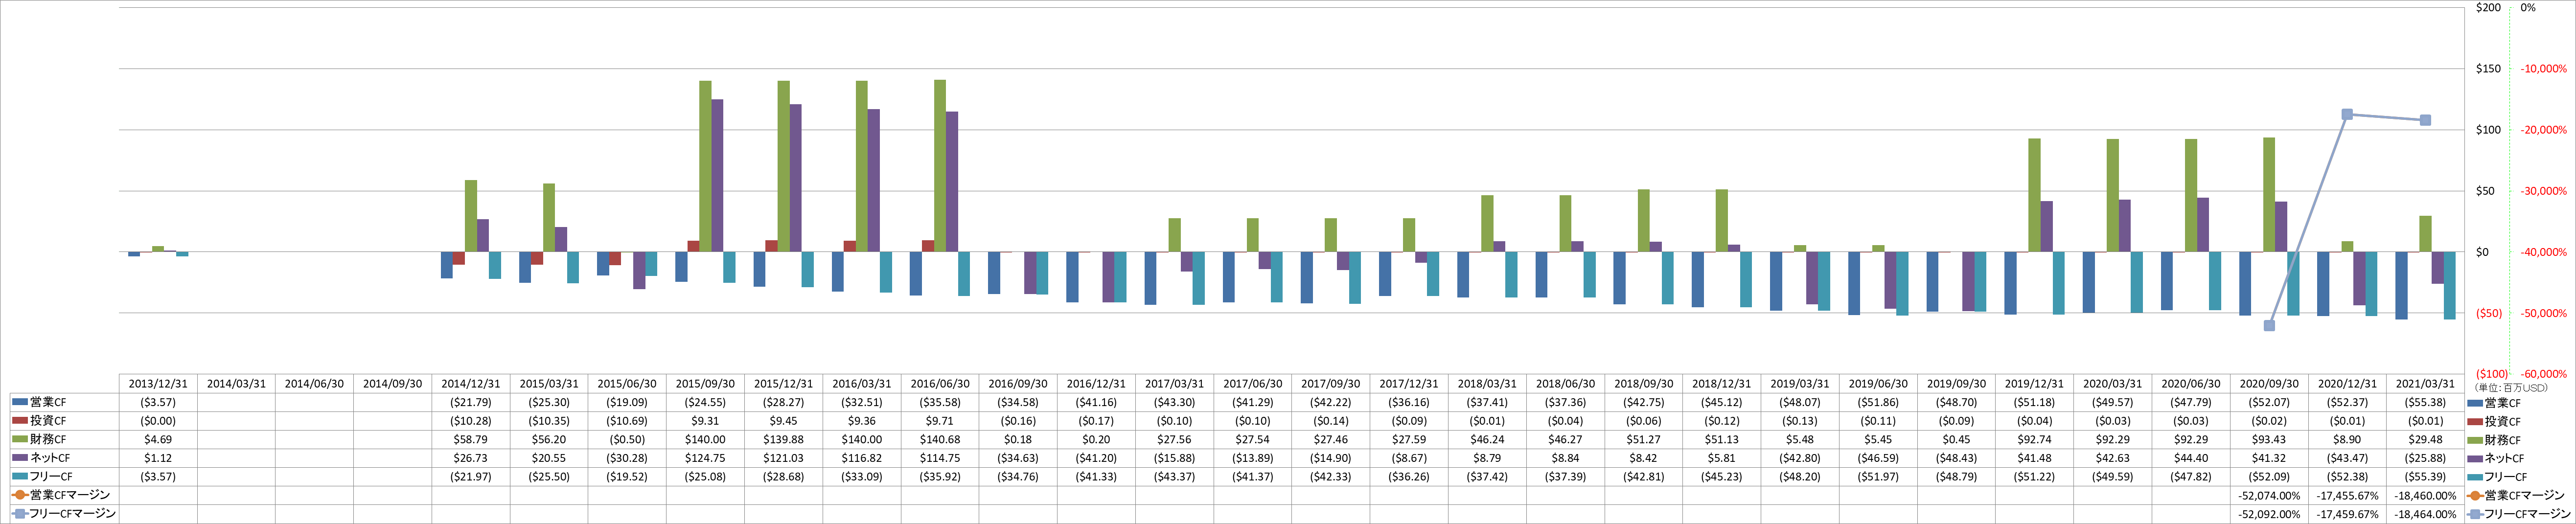Select the 2019/12/31 date column header

click(x=2034, y=384)
